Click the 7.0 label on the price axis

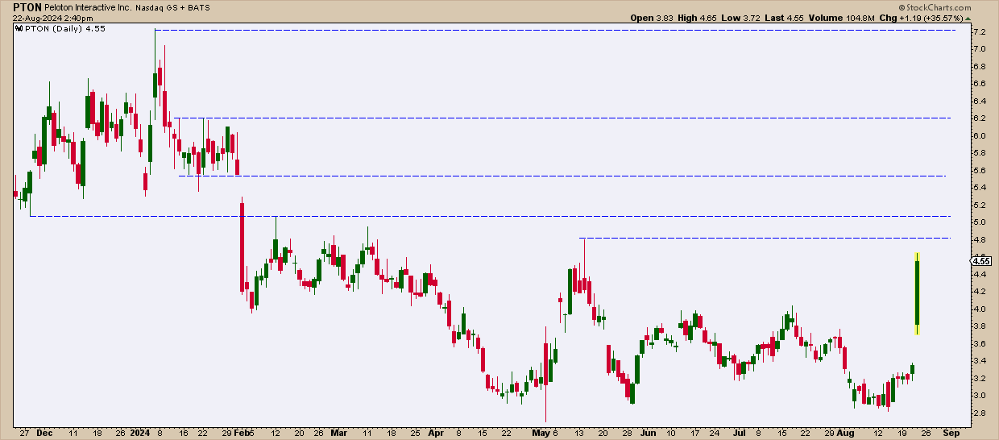click(979, 49)
